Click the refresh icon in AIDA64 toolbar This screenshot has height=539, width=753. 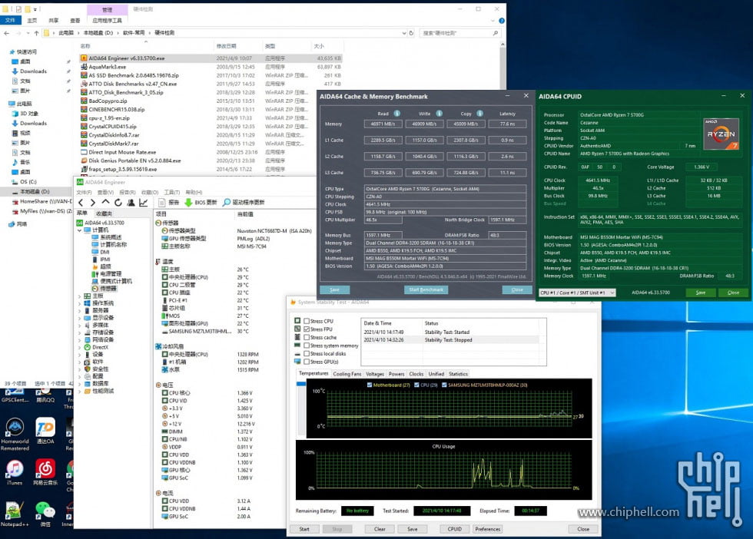point(118,201)
